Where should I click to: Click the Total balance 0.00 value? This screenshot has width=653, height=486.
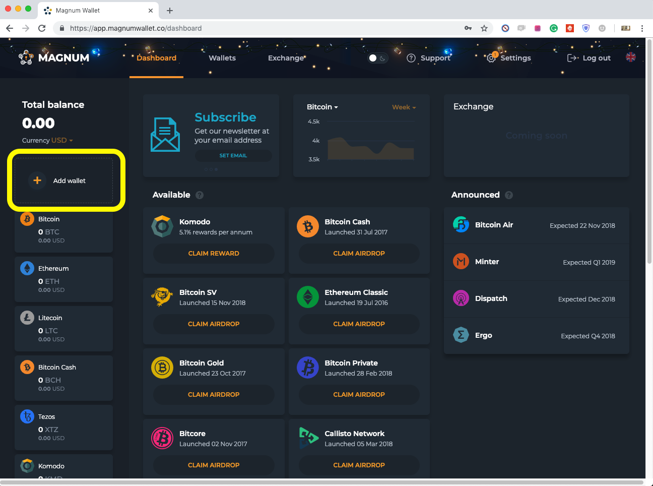38,123
